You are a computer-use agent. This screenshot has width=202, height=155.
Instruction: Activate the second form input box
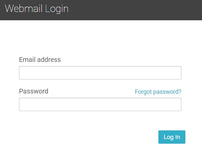pyautogui.click(x=100, y=104)
